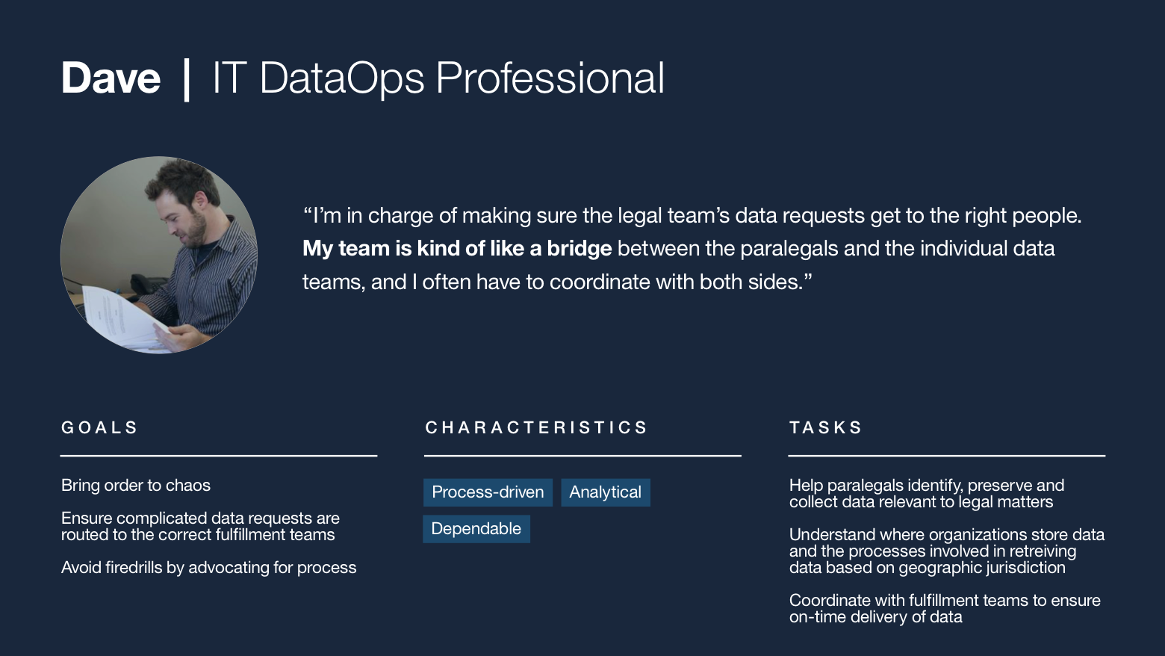Screen dimensions: 1165x656
Task: Select the "Avoid firedrills by advocating for process" goal
Action: coord(209,568)
